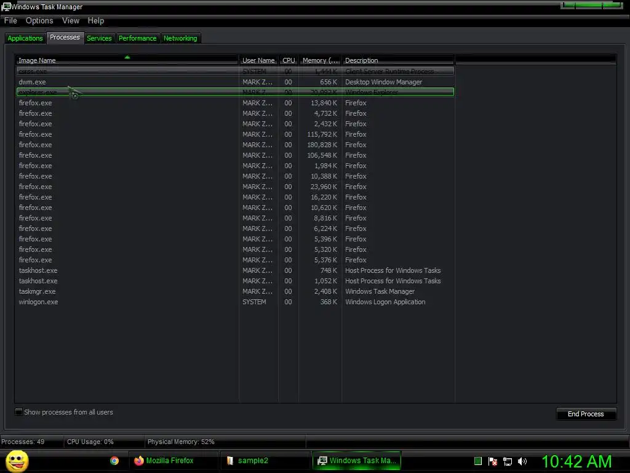This screenshot has height=473, width=630.
Task: Select firefox.exe using 5,376 K memory
Action: pos(235,260)
